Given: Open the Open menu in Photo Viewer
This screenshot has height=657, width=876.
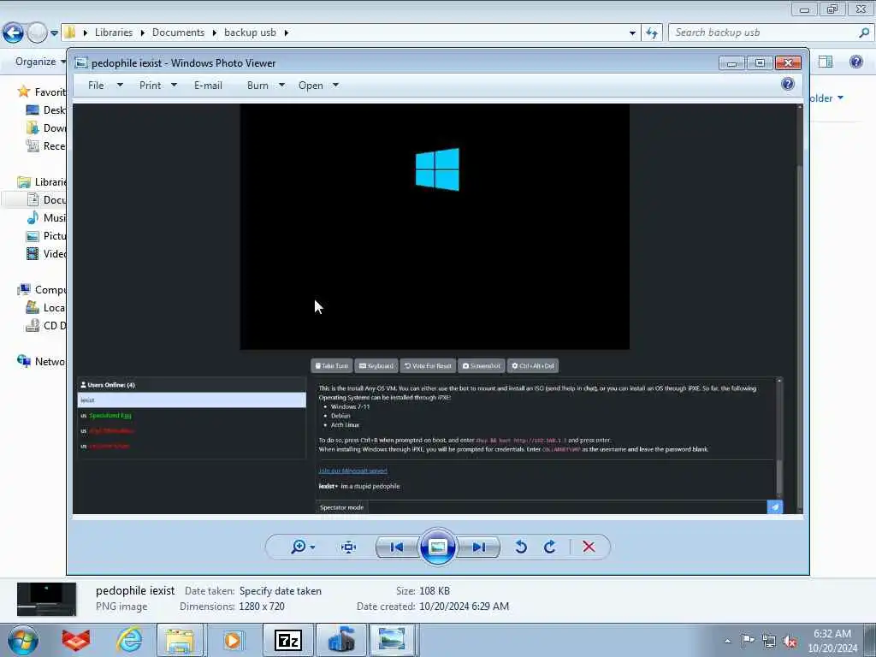Looking at the screenshot, I should pos(311,86).
